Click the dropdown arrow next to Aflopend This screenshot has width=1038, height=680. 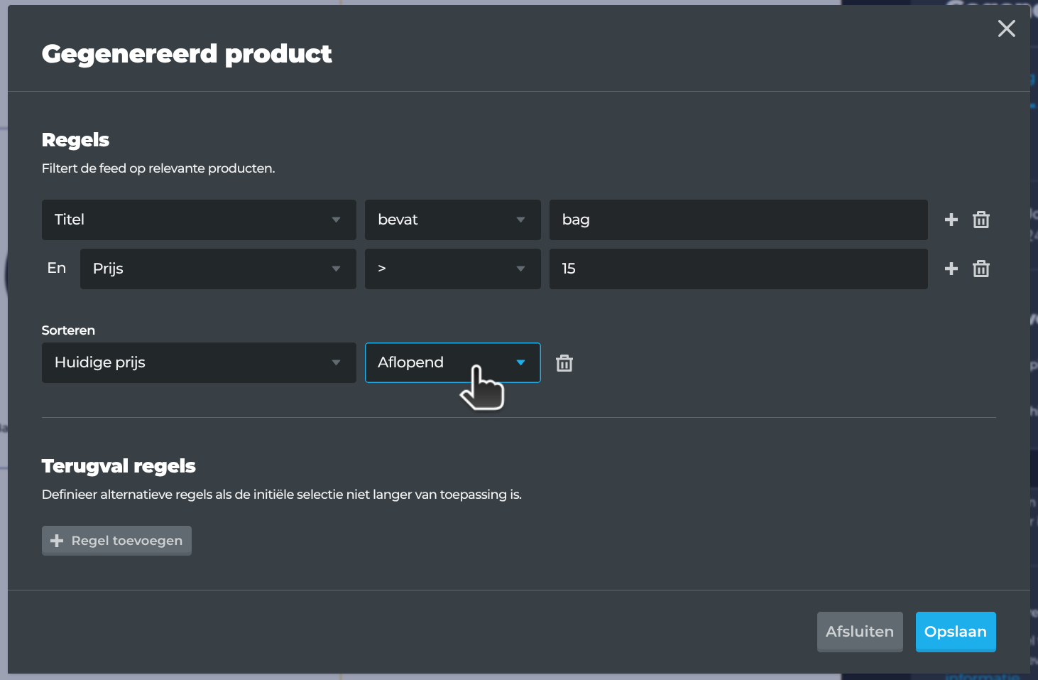(x=520, y=362)
